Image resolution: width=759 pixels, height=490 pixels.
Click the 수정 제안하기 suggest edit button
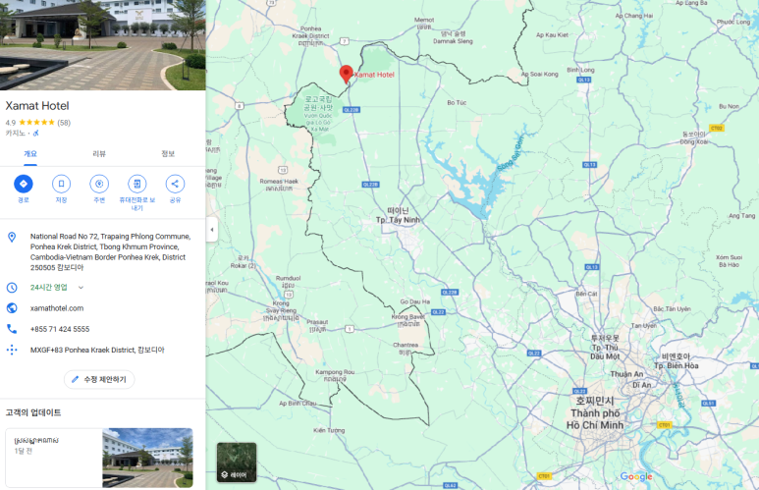(99, 380)
